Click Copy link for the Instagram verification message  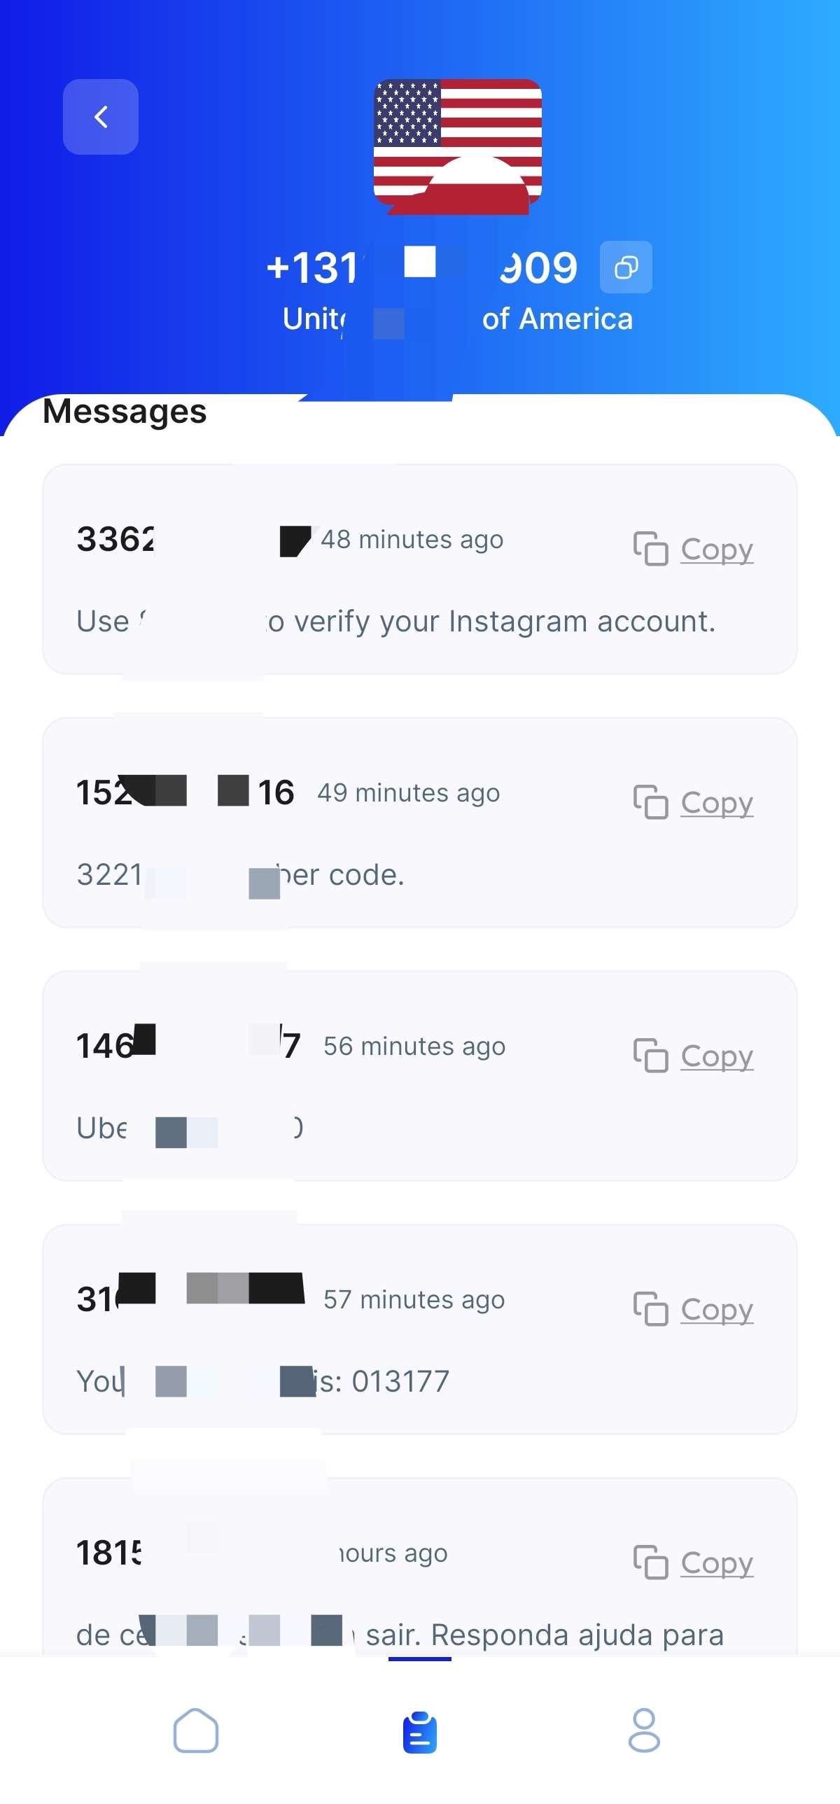pos(717,550)
